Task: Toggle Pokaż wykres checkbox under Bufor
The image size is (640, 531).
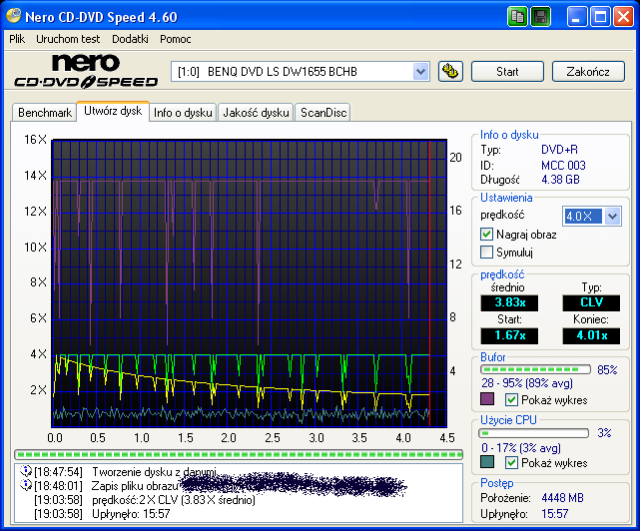Action: [x=511, y=399]
